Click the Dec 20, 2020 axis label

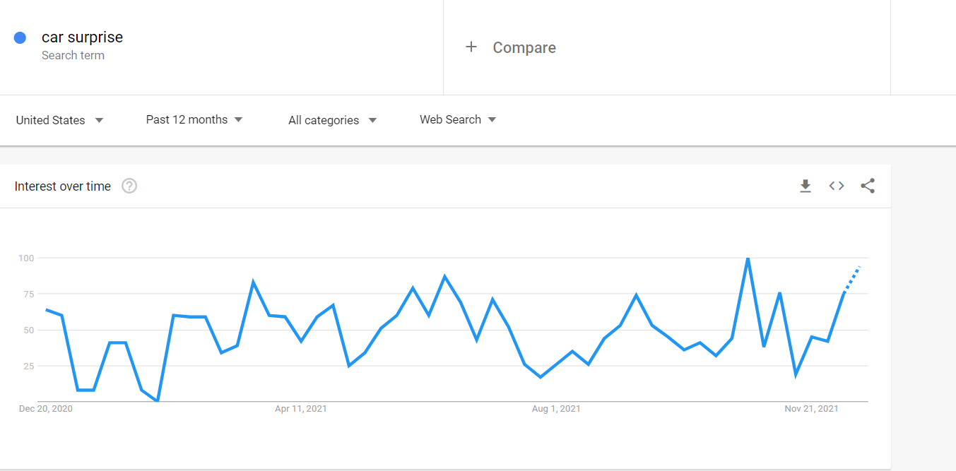point(46,409)
